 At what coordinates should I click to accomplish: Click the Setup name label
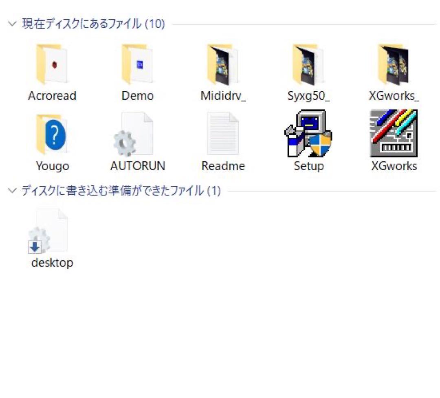[x=309, y=166]
